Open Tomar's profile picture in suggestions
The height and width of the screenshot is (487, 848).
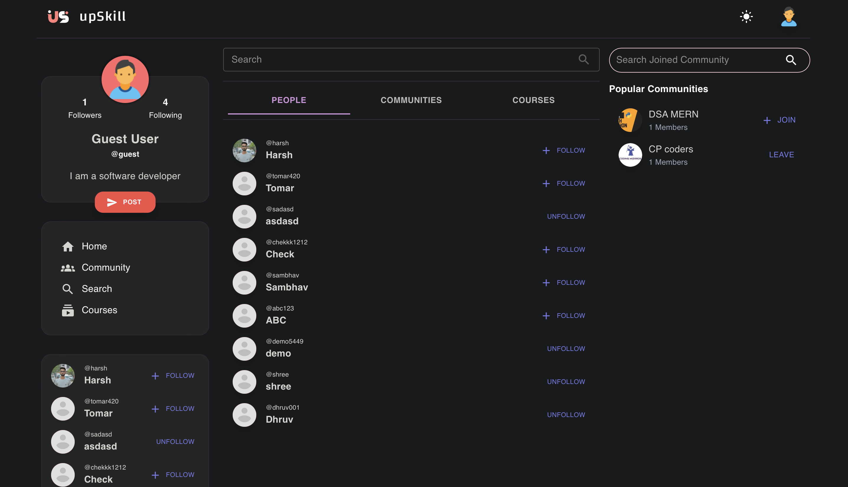[63, 408]
